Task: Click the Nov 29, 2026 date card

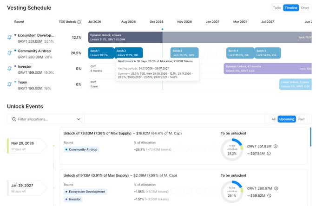Action: (x=27, y=146)
